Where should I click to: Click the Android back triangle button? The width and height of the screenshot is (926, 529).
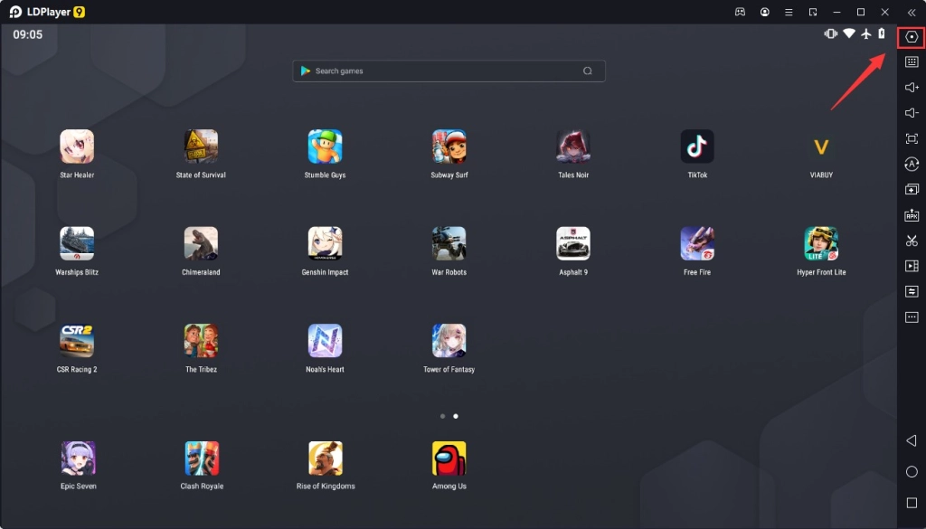pos(912,440)
